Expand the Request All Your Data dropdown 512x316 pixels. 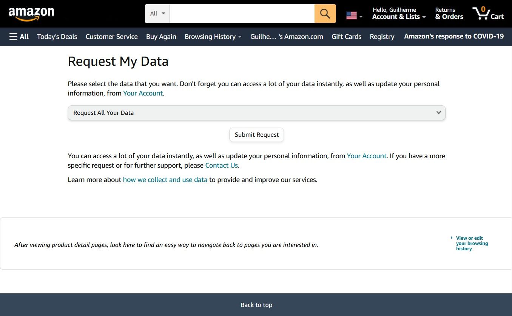click(x=257, y=113)
